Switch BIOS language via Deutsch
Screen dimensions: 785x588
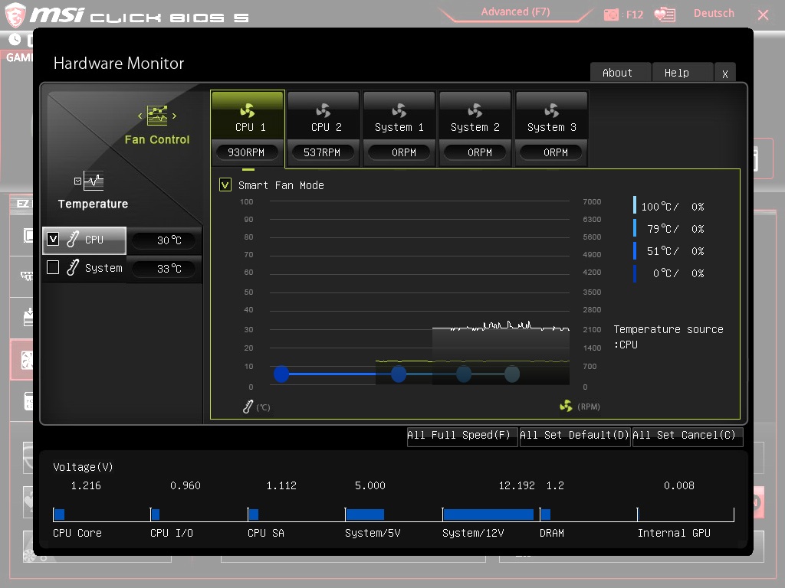click(x=714, y=14)
